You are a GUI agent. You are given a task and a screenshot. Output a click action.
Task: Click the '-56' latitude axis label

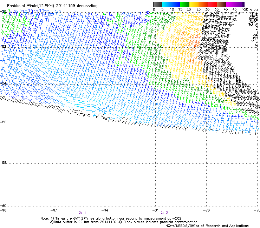coord(3,122)
